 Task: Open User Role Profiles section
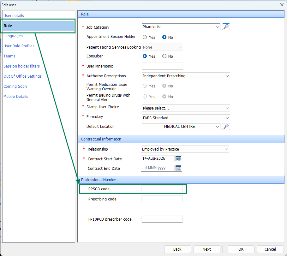pos(19,46)
